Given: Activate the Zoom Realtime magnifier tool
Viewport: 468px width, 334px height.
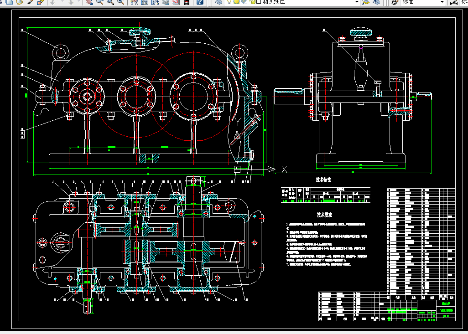Looking at the screenshot, I should click(99, 2).
